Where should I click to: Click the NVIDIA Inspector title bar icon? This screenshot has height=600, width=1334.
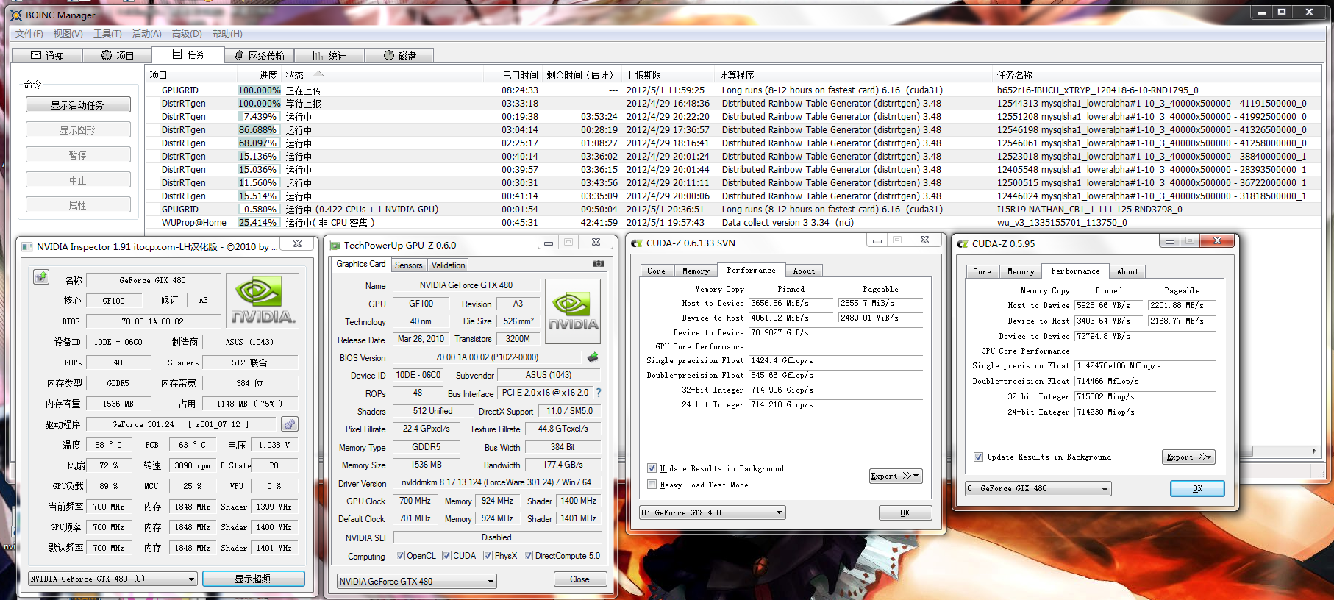tap(27, 246)
